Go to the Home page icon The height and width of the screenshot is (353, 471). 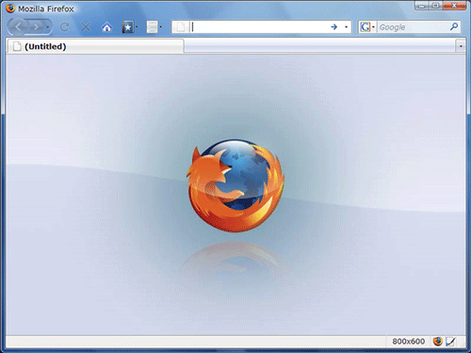106,27
